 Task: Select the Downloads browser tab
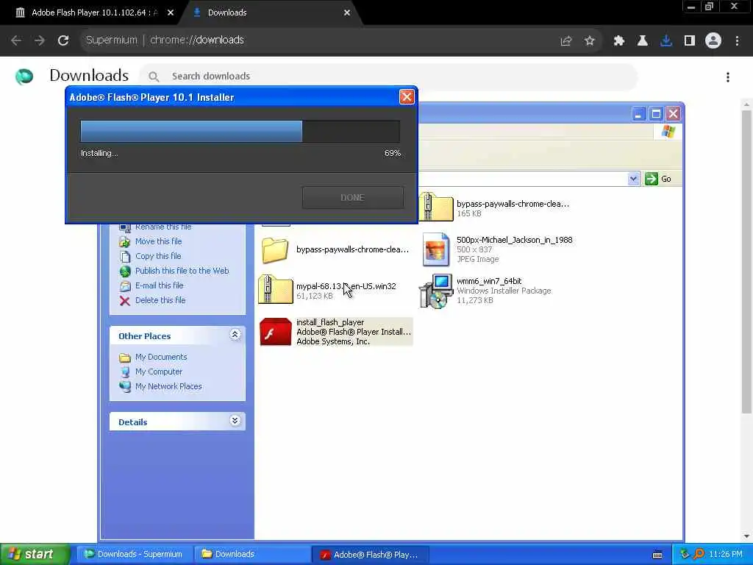(x=269, y=13)
